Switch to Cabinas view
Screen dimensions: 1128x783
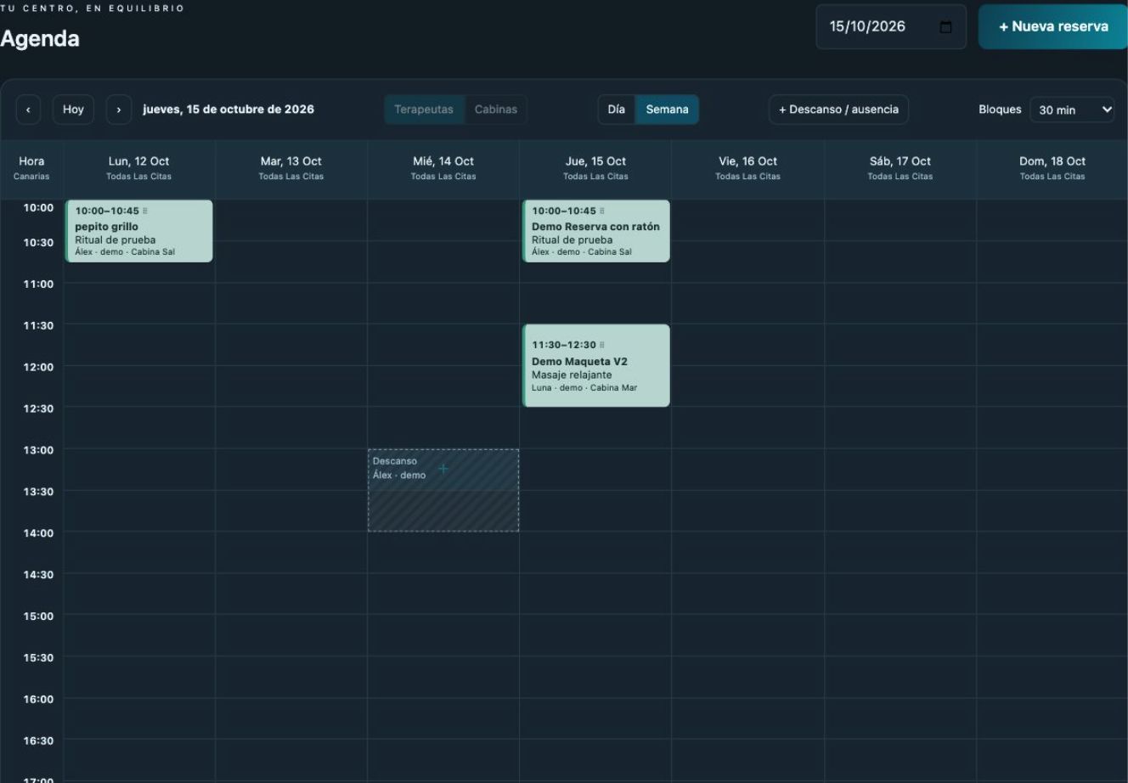(496, 110)
